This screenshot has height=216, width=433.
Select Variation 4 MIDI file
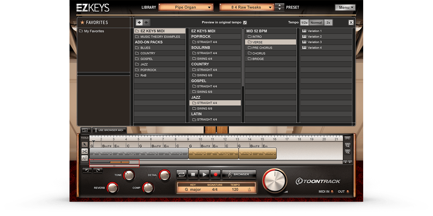coord(326,47)
